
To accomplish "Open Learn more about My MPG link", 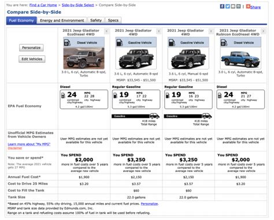I will (29, 144).
